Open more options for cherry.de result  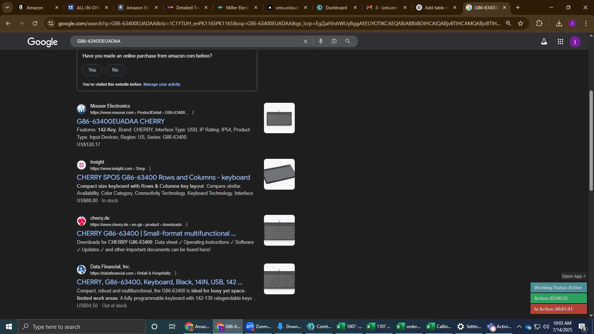(187, 225)
